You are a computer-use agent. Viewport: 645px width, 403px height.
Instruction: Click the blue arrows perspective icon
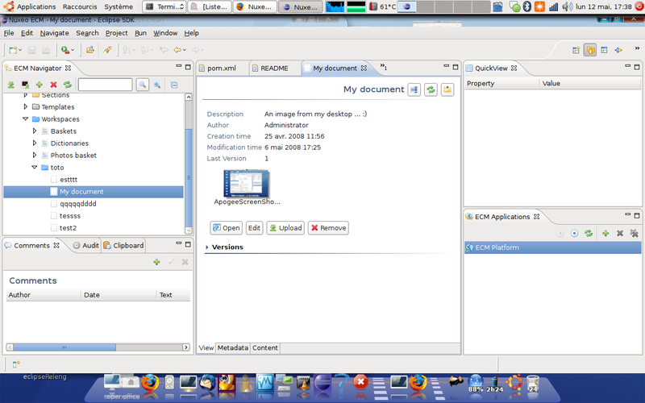[x=618, y=50]
